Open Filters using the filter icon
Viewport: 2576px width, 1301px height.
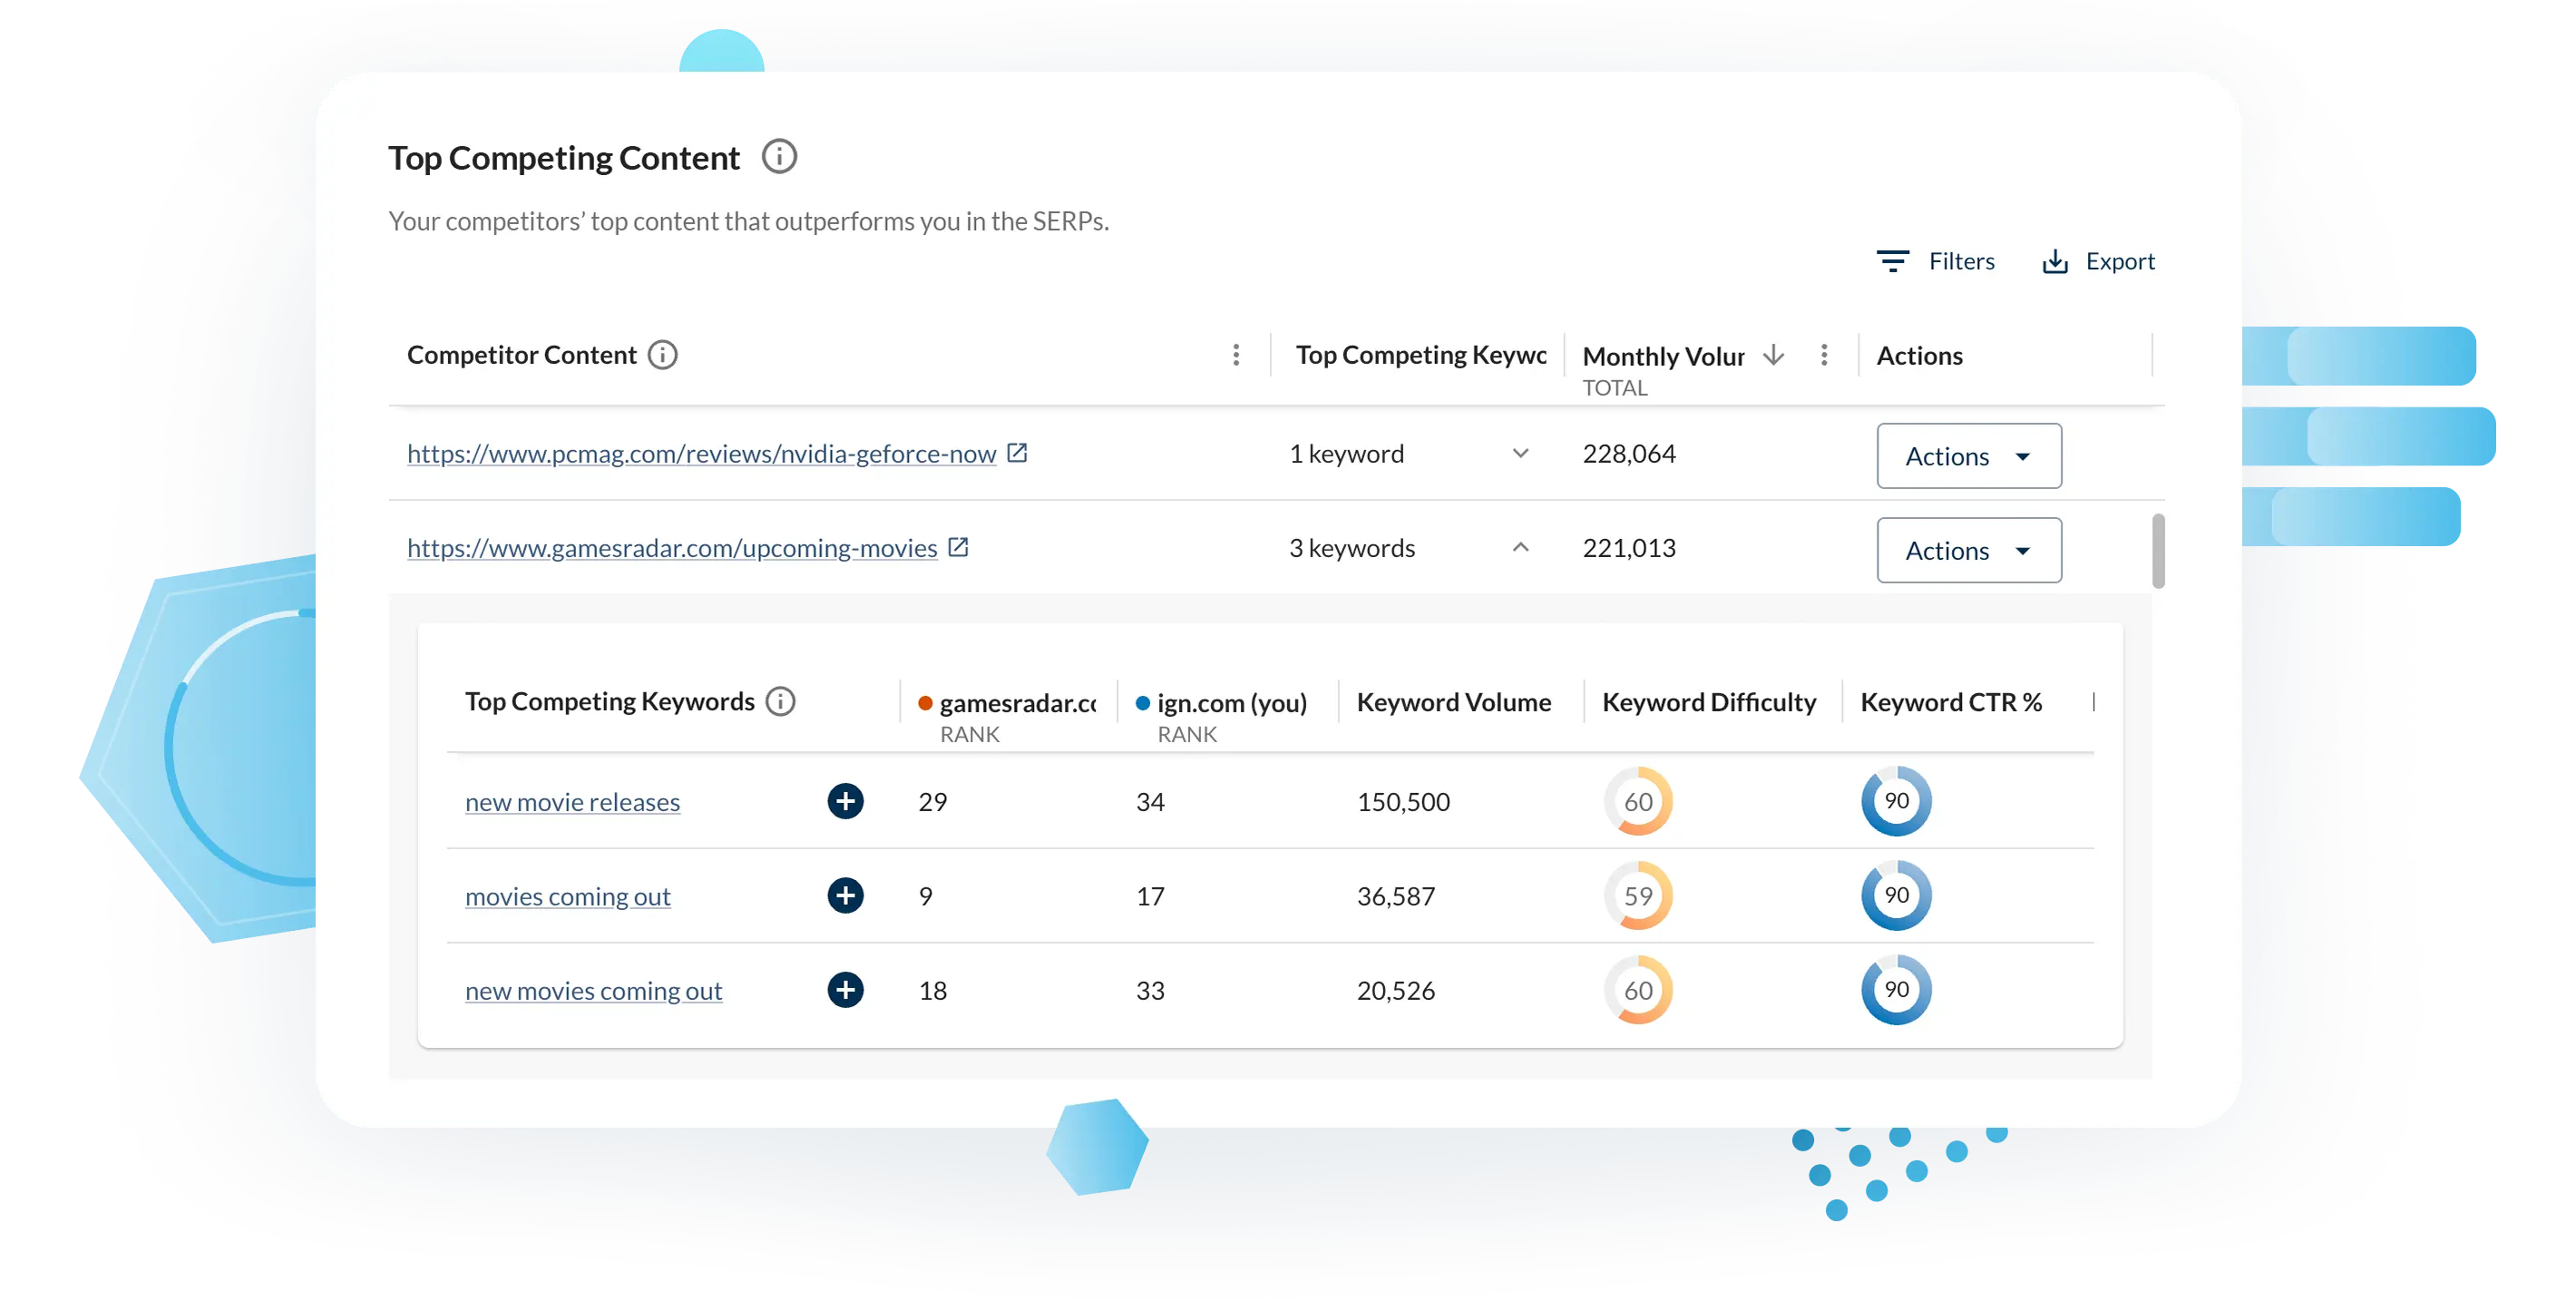[1892, 260]
